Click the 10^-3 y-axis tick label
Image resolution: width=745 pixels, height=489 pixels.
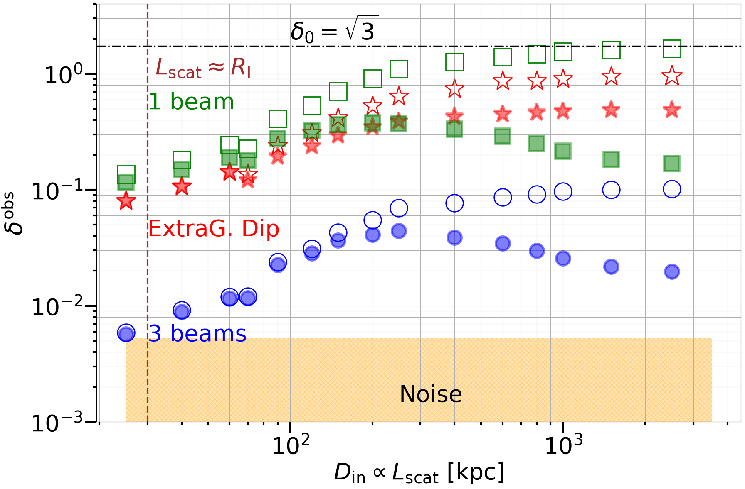[58, 423]
